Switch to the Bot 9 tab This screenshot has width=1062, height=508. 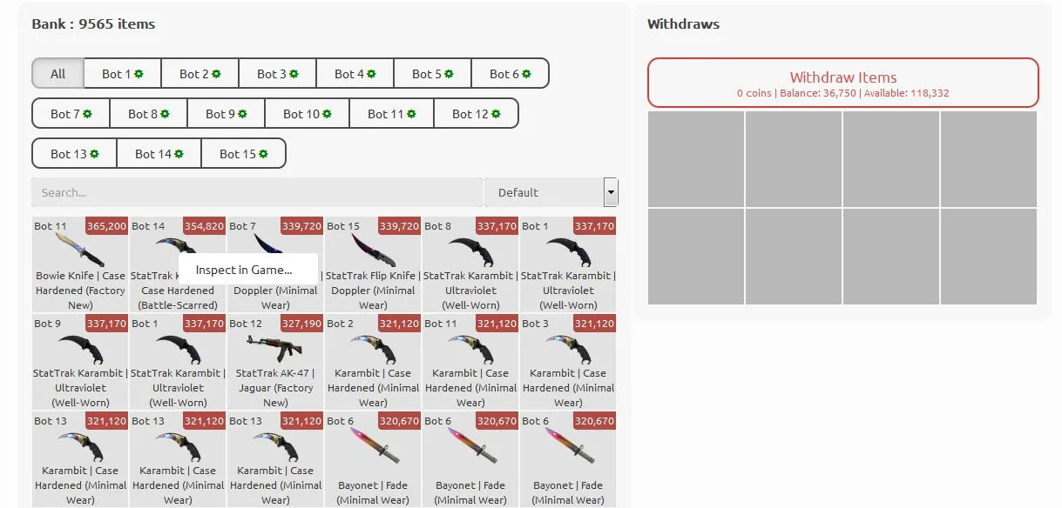coord(226,113)
